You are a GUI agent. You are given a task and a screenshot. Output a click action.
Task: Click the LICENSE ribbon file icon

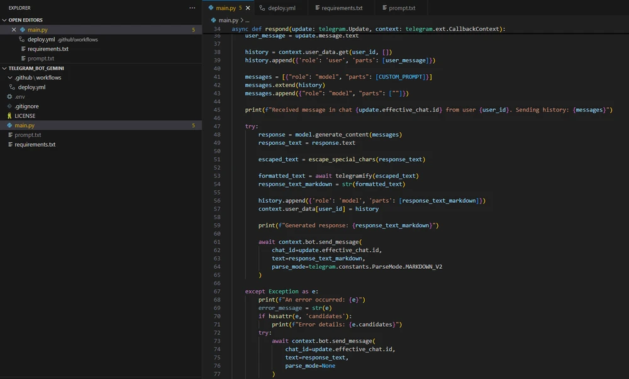click(9, 116)
